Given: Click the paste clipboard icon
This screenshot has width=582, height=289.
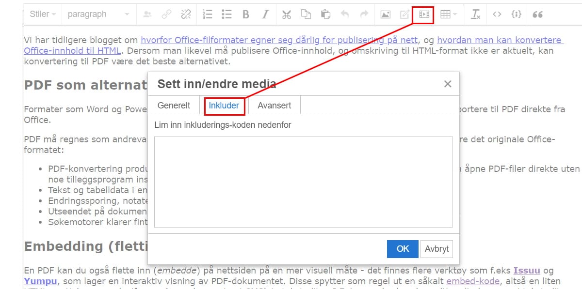Looking at the screenshot, I should [325, 15].
